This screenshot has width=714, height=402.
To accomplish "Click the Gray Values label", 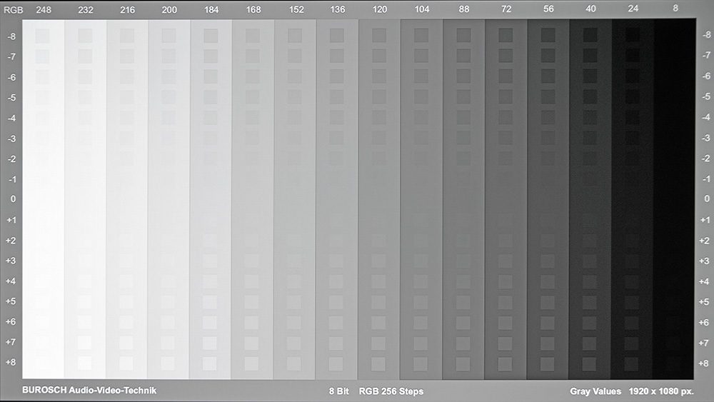I will pyautogui.click(x=594, y=391).
